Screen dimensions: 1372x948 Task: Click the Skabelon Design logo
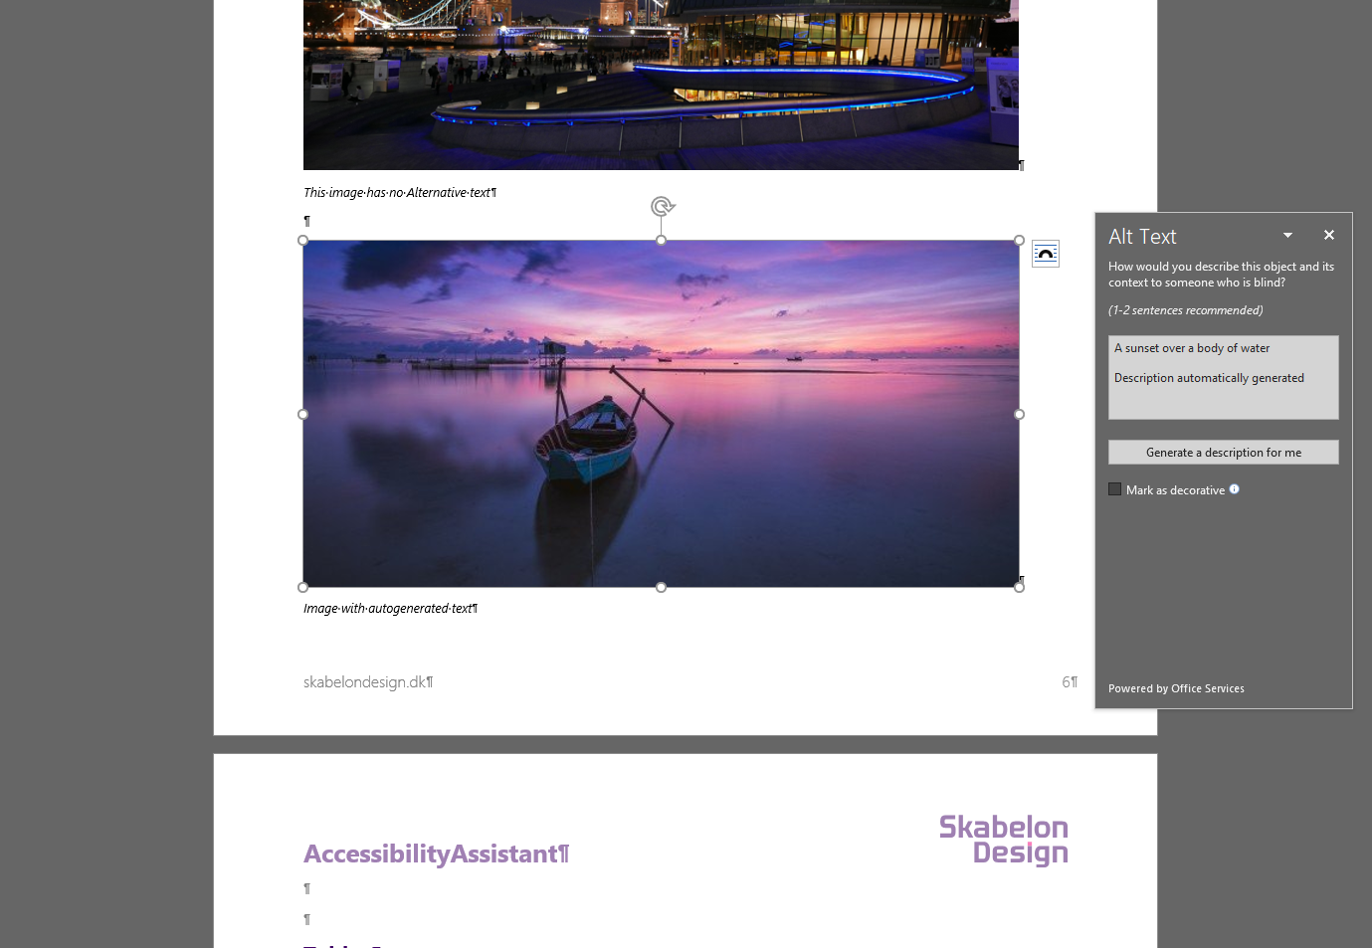1003,841
